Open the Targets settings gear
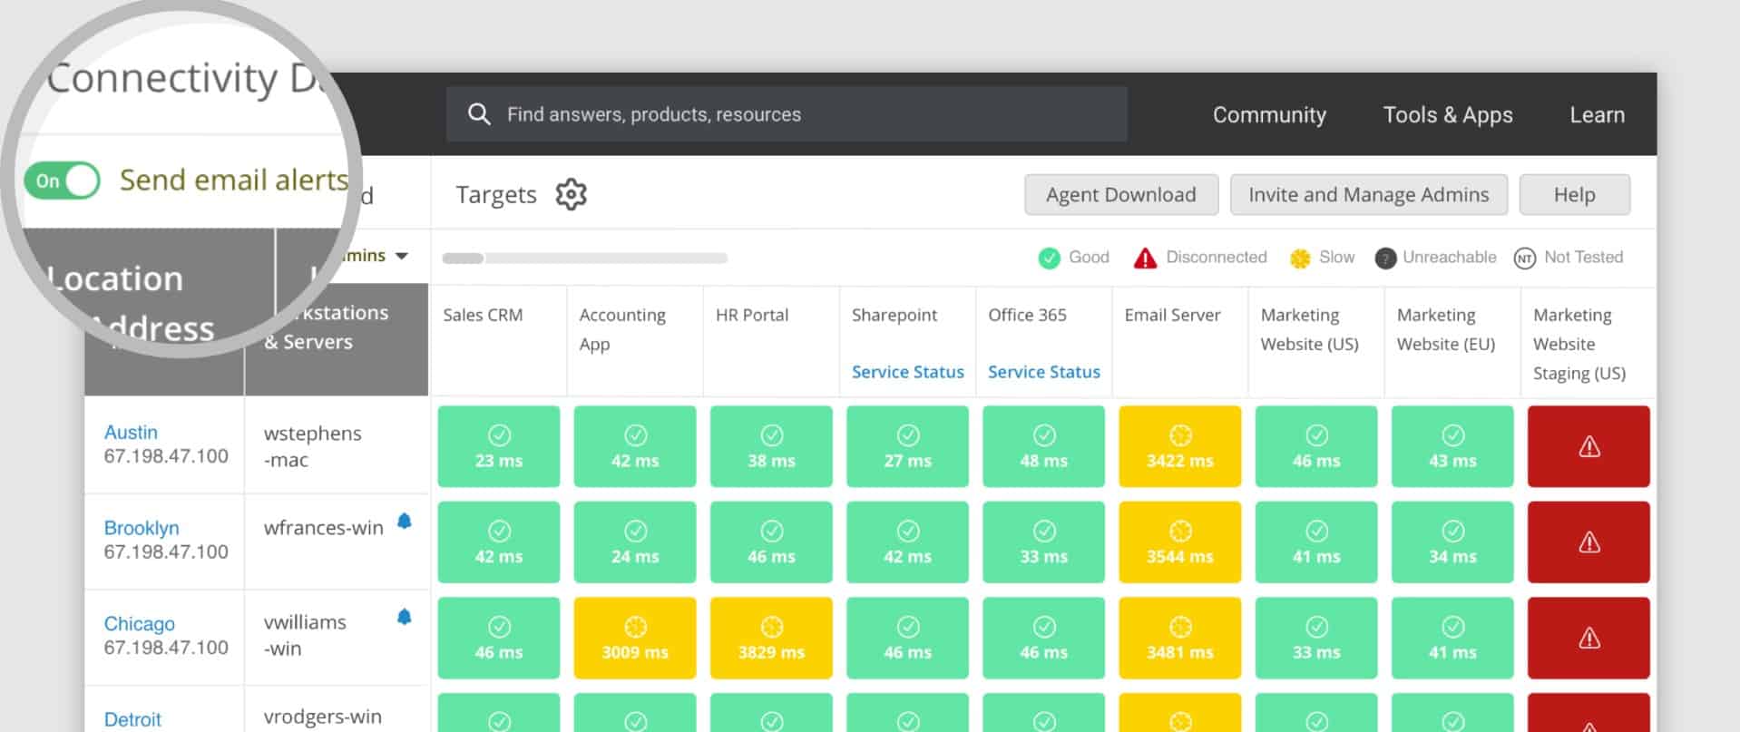The width and height of the screenshot is (1740, 732). (571, 194)
